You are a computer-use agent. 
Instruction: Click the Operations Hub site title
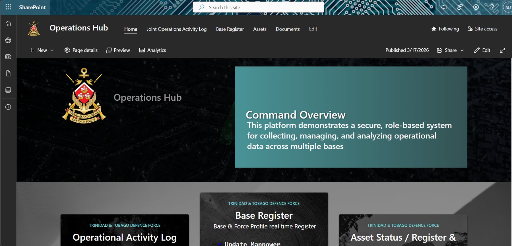(79, 28)
